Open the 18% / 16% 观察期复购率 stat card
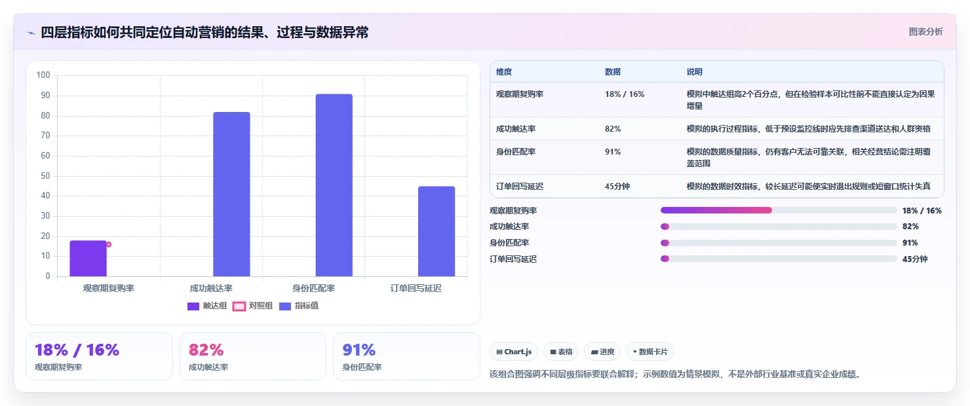 [x=99, y=356]
